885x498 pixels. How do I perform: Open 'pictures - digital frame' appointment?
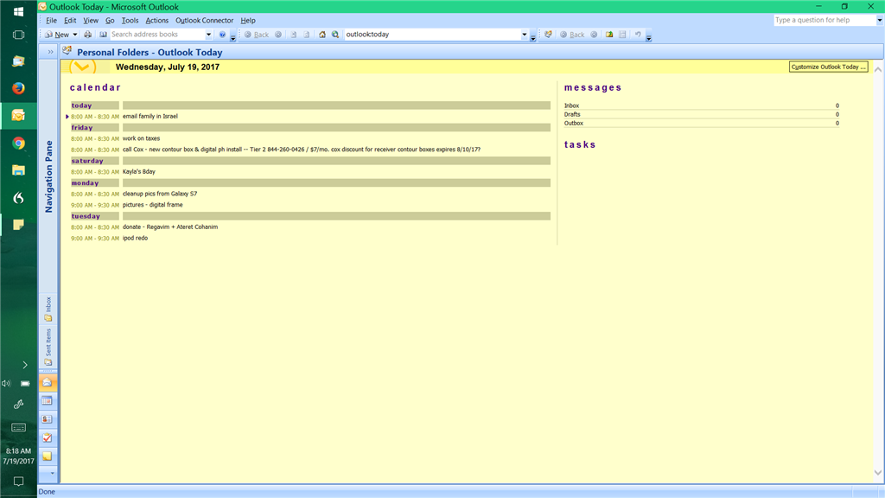point(152,205)
